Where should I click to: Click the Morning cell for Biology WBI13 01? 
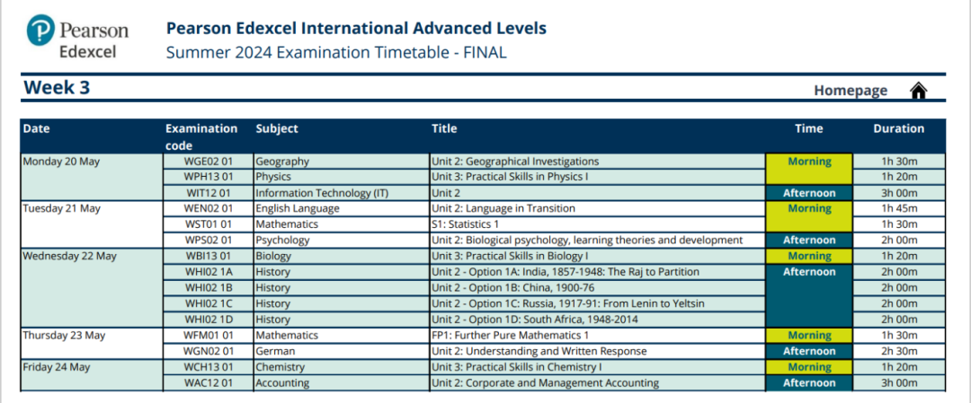point(809,256)
